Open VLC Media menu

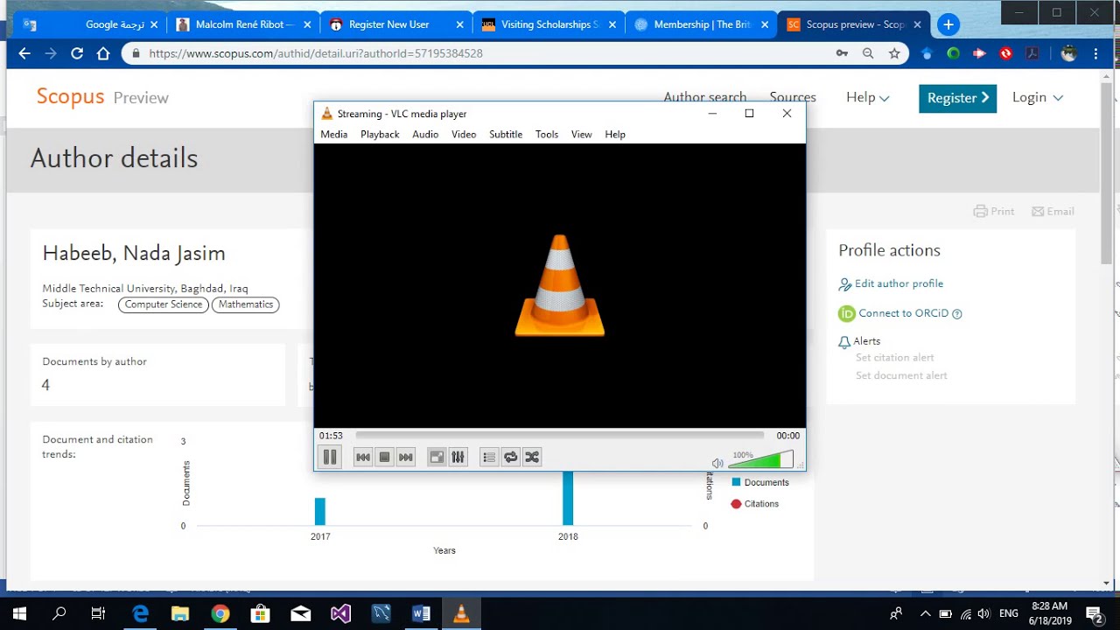coord(334,134)
